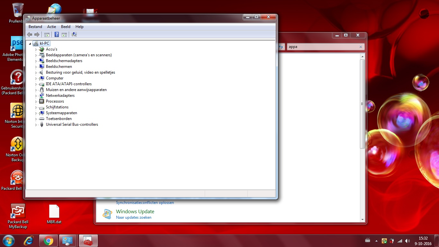
Task: Expand the Computer category arrow
Action: [36, 78]
